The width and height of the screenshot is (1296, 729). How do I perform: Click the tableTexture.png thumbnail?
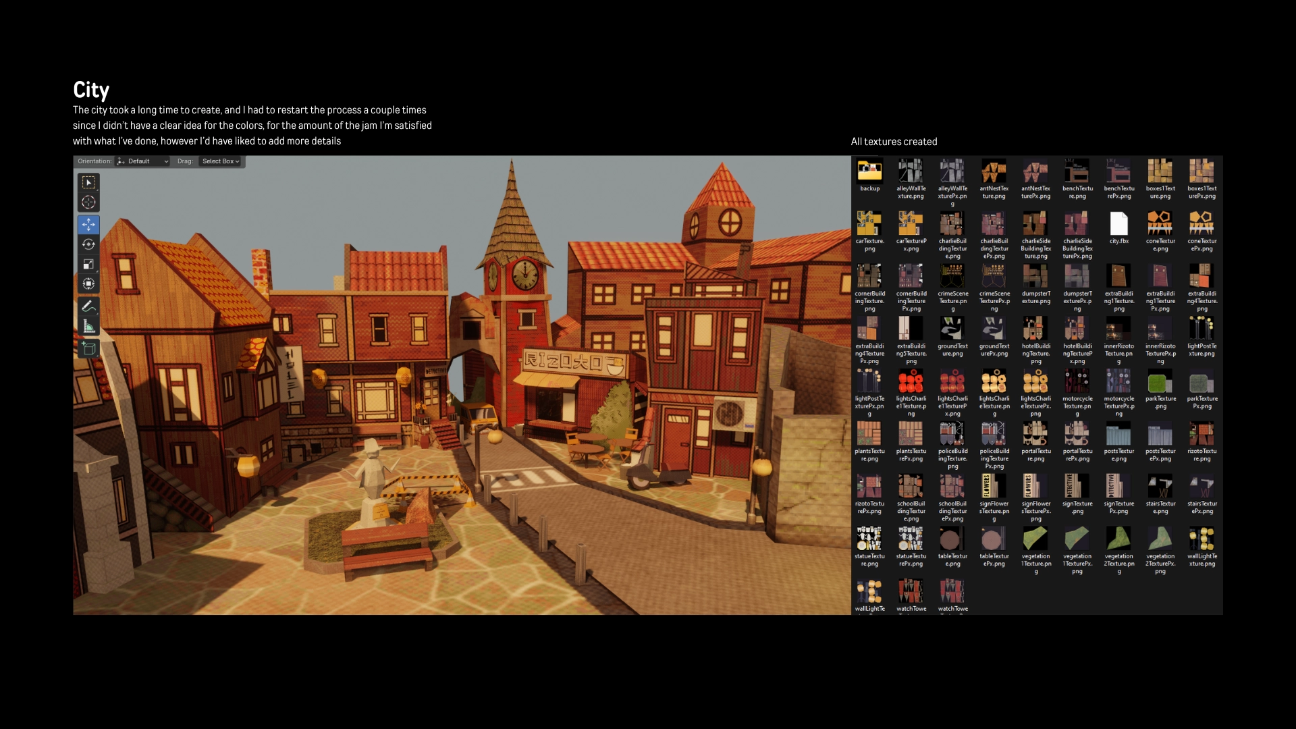click(x=952, y=539)
